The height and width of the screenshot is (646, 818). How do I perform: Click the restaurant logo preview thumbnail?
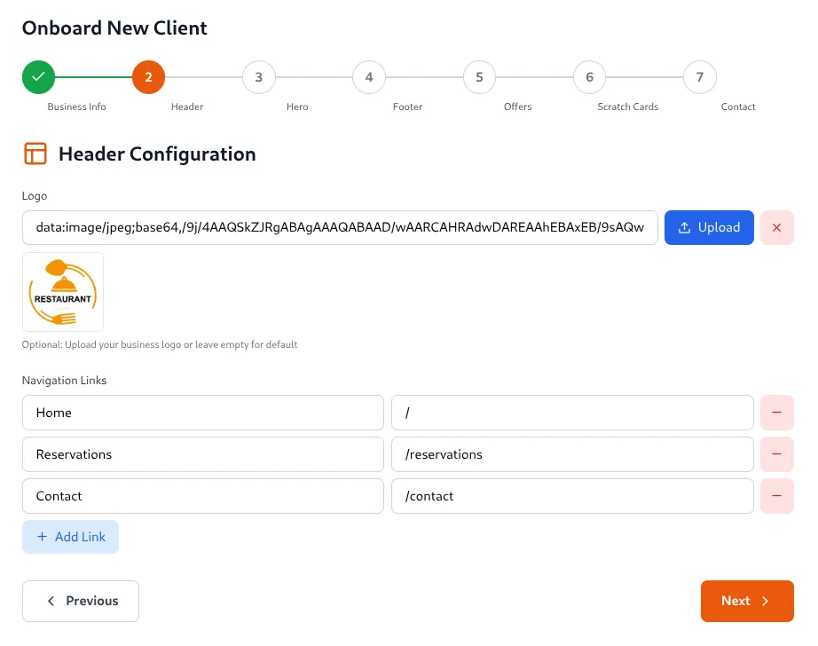click(63, 292)
